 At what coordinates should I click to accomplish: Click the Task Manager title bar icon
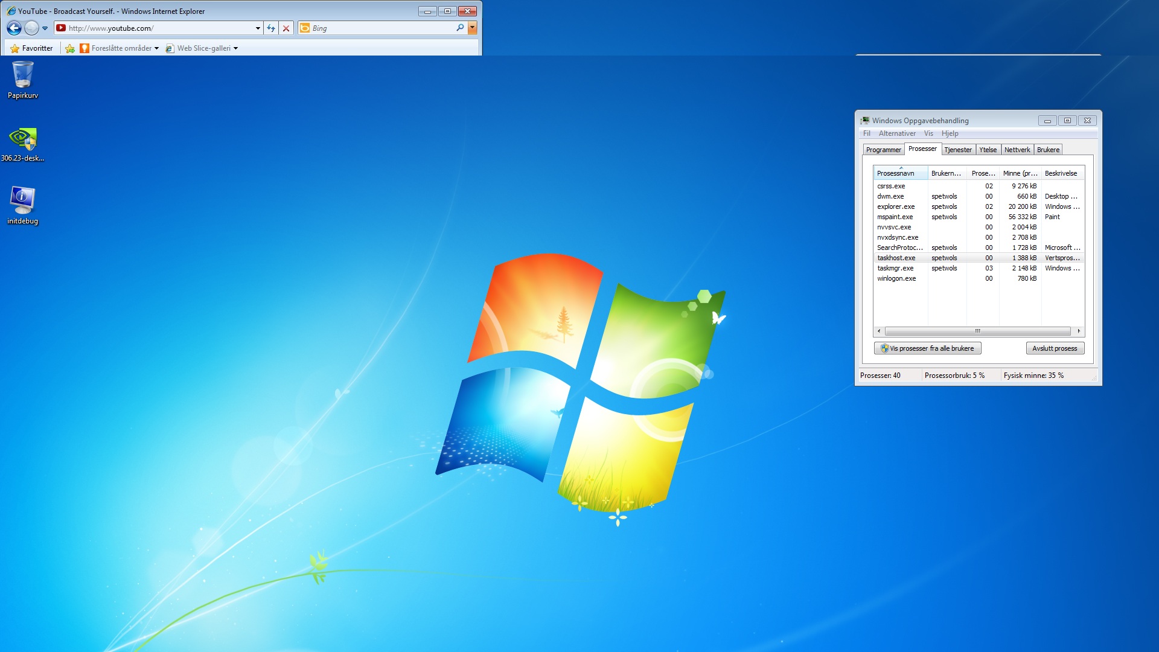(865, 121)
